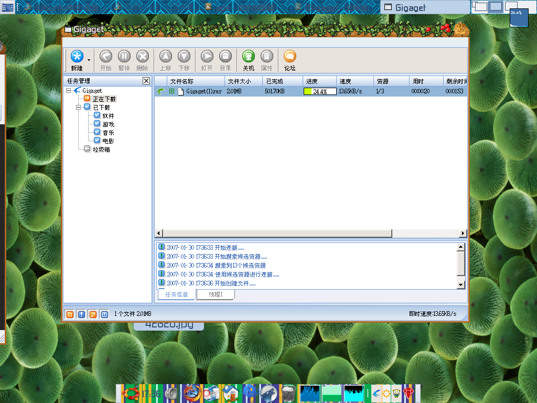Open the 新建 dropdown arrow
The height and width of the screenshot is (403, 537).
click(89, 60)
